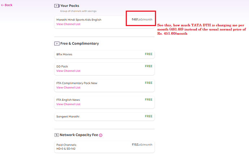249x155 pixels.
Task: Click the Your Packs heading
Action: 70,6
